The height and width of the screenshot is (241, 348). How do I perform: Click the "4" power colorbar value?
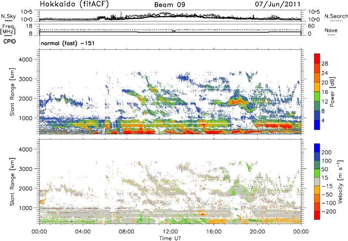coord(323,120)
